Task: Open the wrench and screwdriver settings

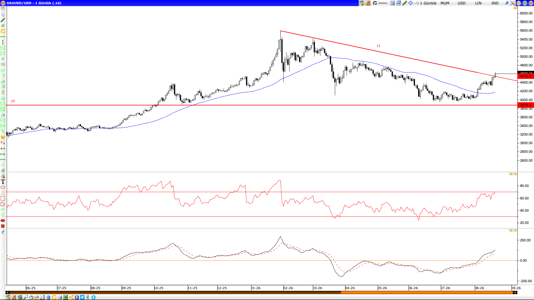Action: click(x=512, y=3)
